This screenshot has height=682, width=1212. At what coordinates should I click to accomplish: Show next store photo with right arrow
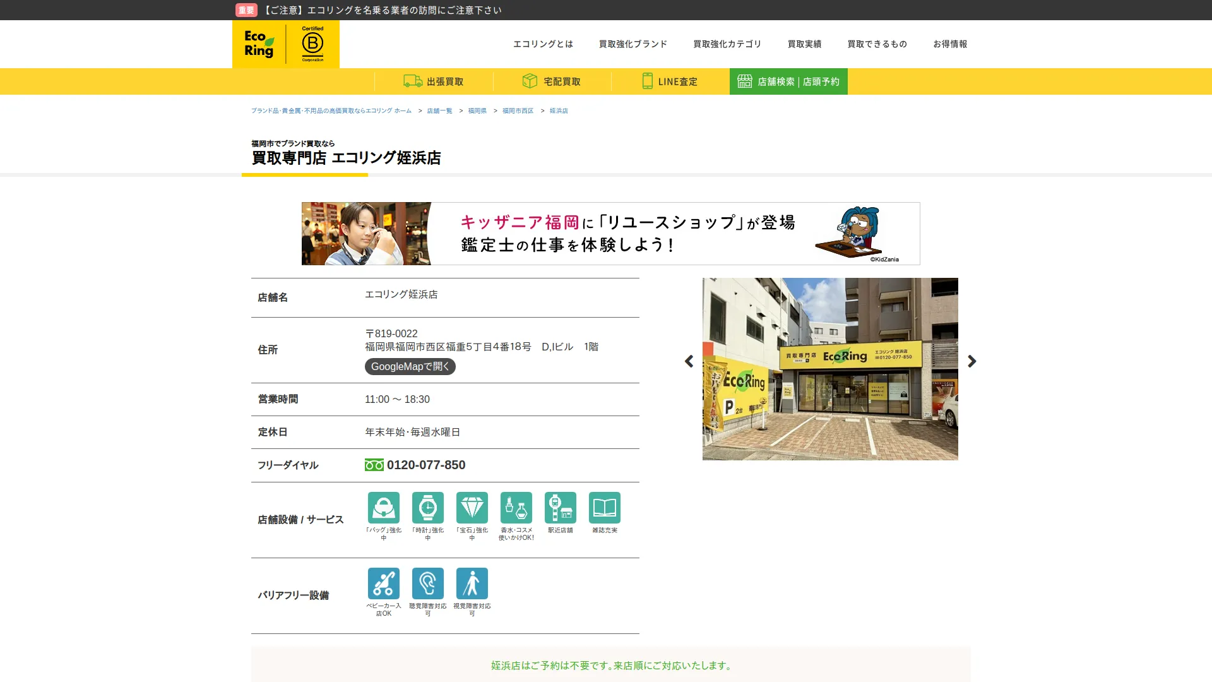click(972, 361)
